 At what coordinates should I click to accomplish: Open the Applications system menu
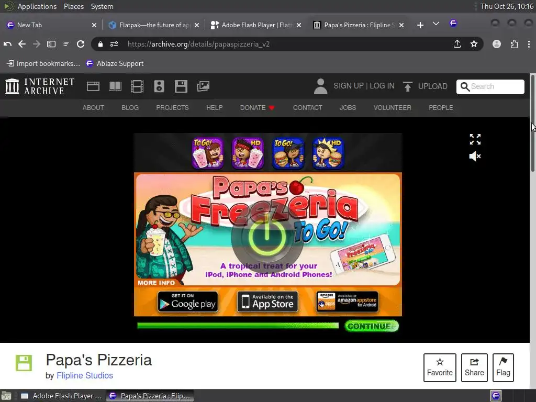[37, 6]
